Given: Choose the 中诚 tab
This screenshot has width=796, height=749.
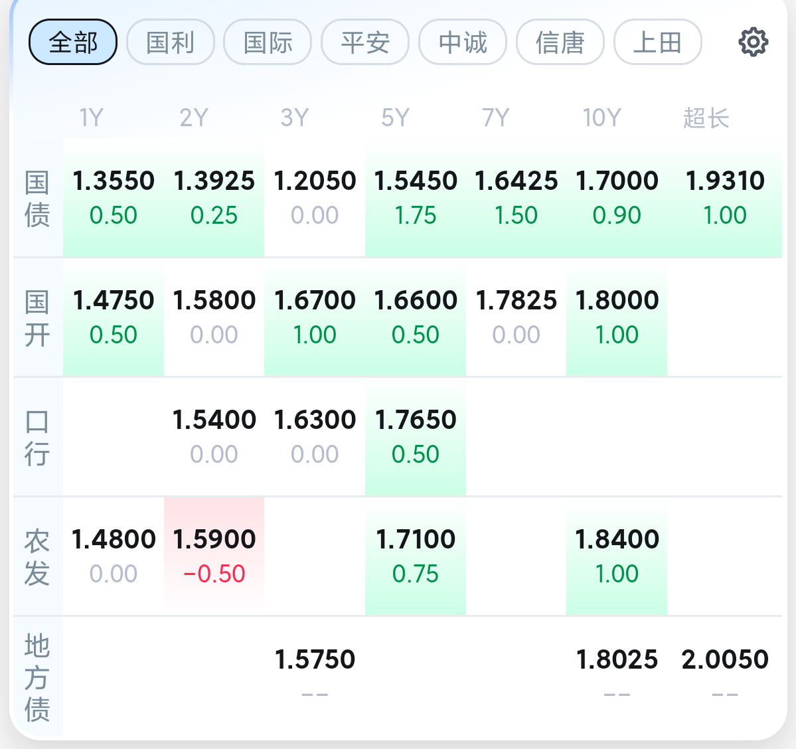Looking at the screenshot, I should pyautogui.click(x=463, y=42).
